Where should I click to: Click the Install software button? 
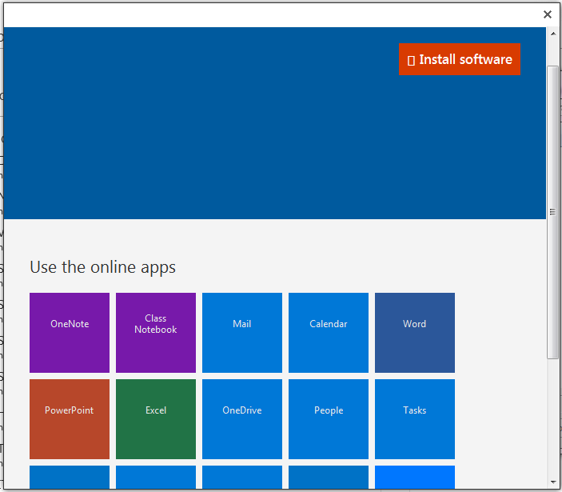(x=459, y=59)
